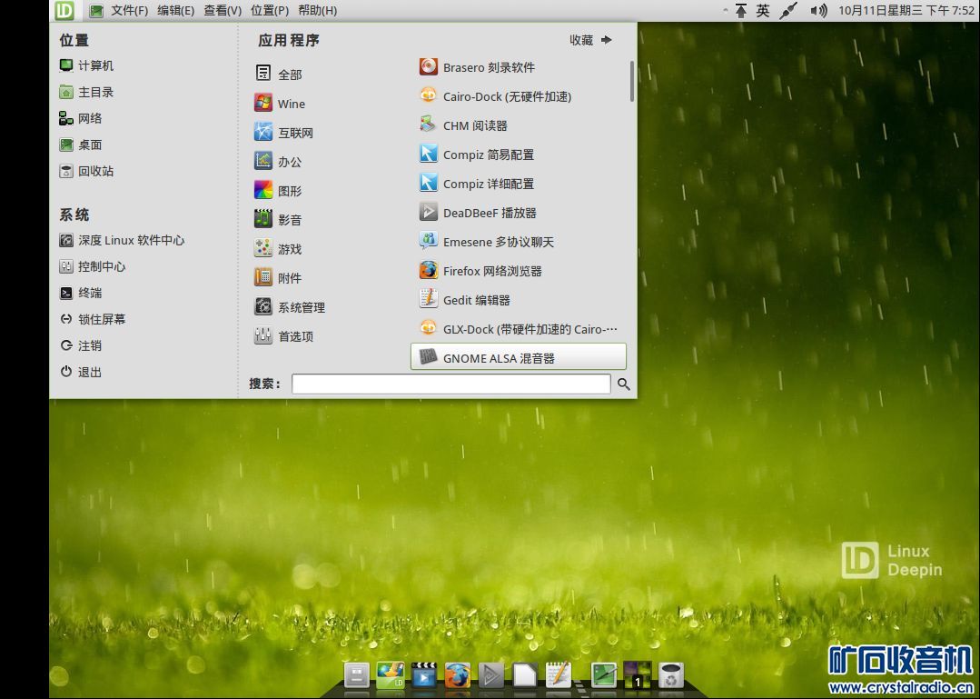Open the 文件(F) menu
This screenshot has width=980, height=699.
click(x=129, y=10)
